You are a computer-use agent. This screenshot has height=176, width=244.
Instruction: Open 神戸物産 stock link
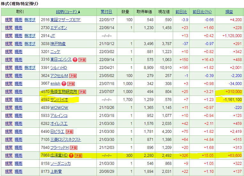[58, 44]
